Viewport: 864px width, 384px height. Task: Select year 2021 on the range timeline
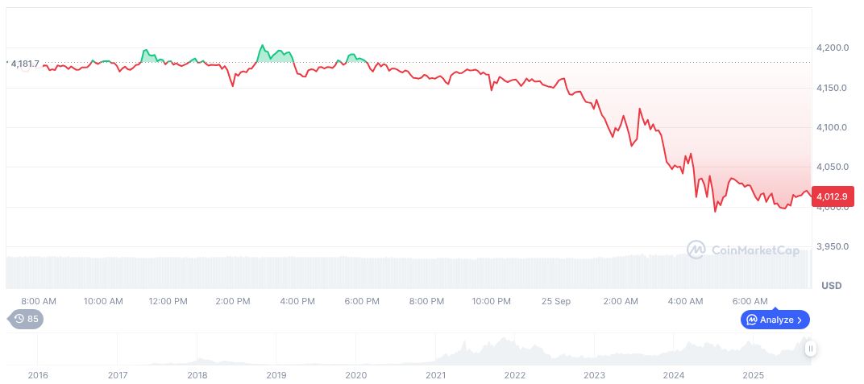tap(436, 375)
